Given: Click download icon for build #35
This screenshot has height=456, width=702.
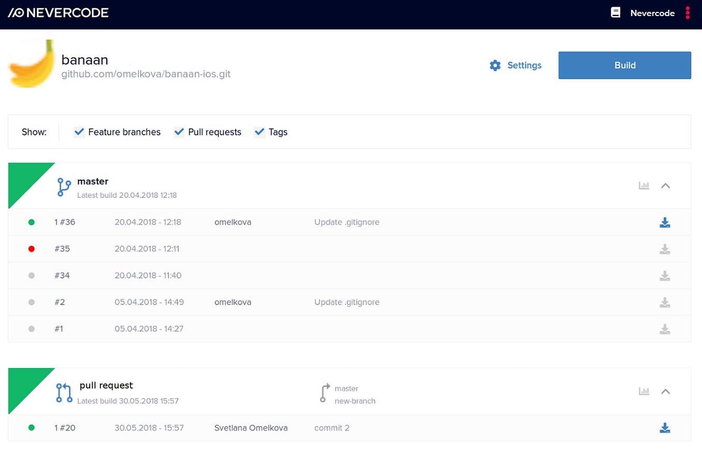Looking at the screenshot, I should (x=665, y=249).
